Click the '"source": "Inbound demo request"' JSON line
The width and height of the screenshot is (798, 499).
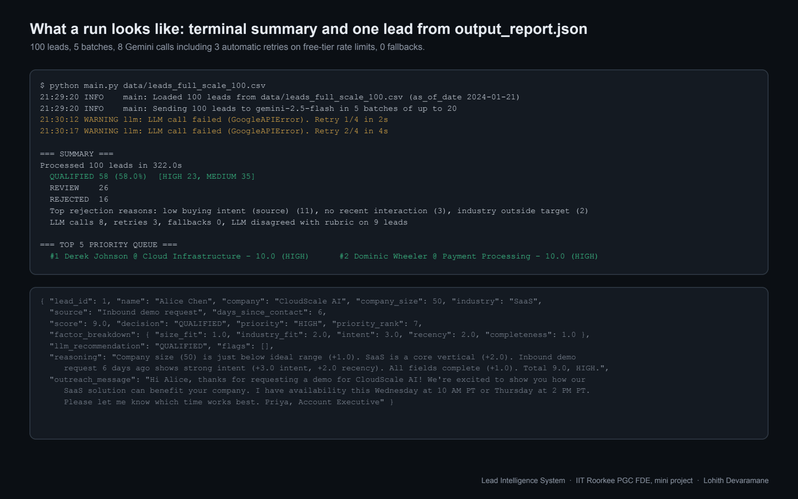188,312
